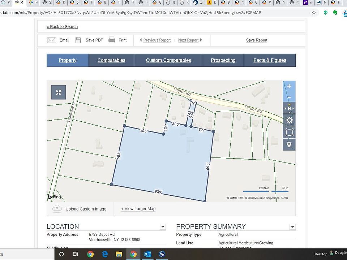This screenshot has height=260, width=347.
Task: Click the map location pin tool
Action: [x=289, y=144]
